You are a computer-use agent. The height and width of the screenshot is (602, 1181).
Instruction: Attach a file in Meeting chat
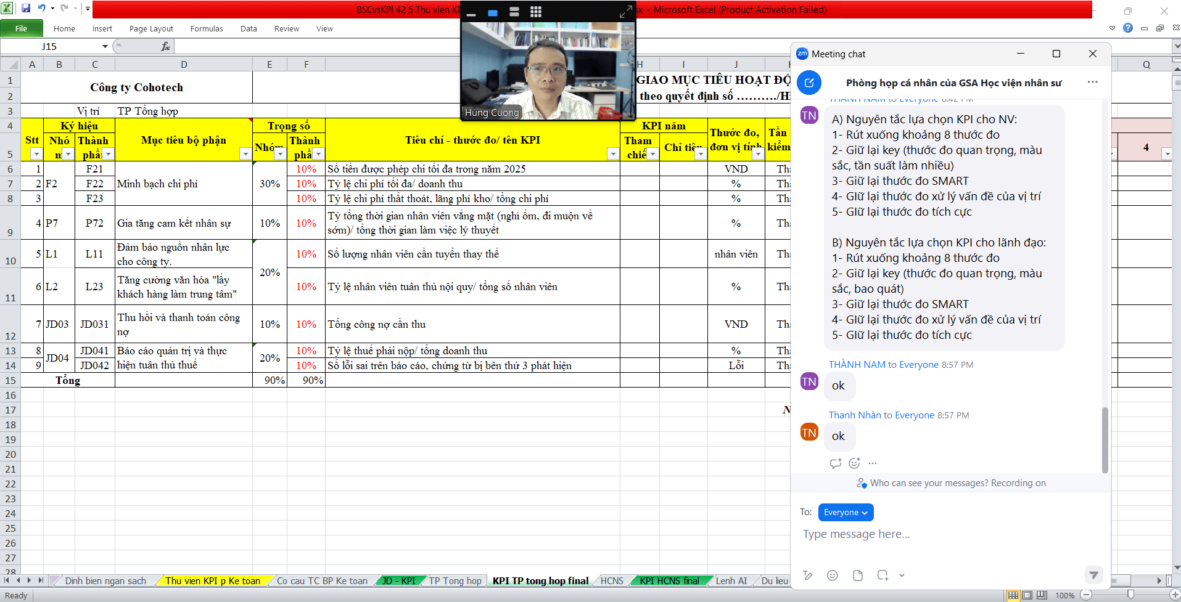coord(858,576)
